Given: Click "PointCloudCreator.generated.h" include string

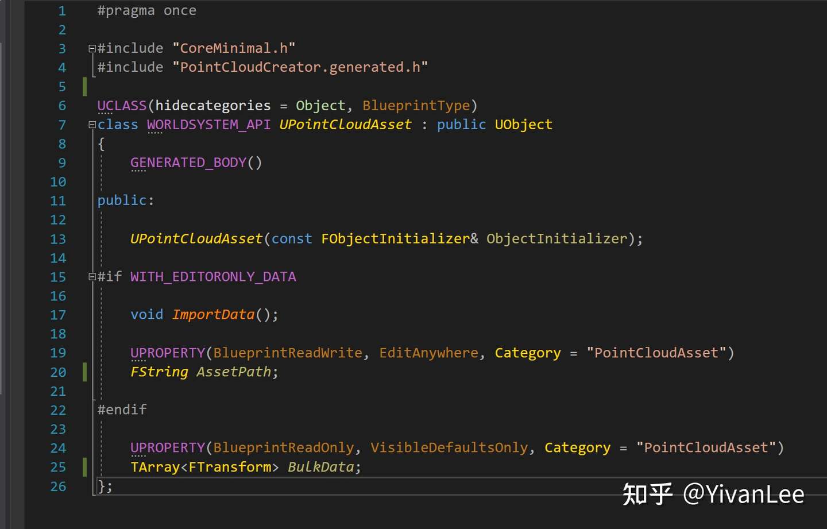Looking at the screenshot, I should (300, 67).
